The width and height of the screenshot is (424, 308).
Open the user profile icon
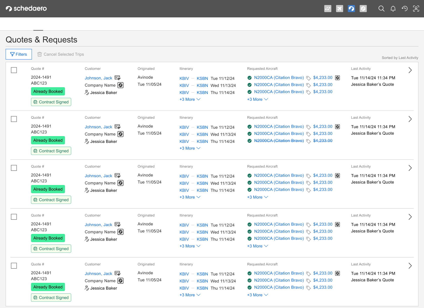(x=416, y=9)
